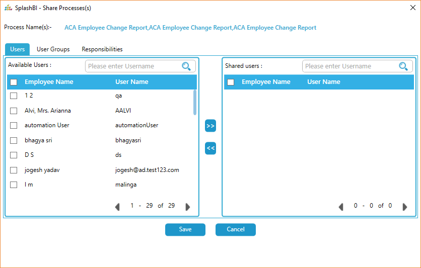Sort by User Name in Available Users
The height and width of the screenshot is (268, 421).
click(132, 82)
